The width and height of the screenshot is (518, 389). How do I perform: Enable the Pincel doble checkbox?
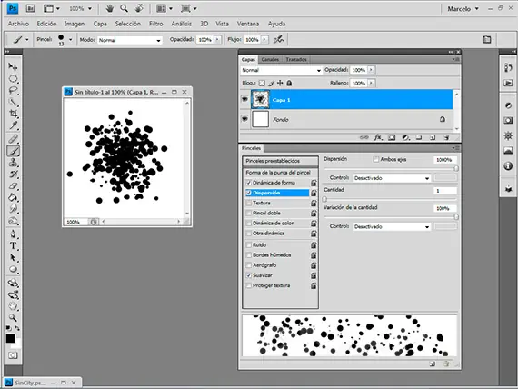[x=249, y=214]
